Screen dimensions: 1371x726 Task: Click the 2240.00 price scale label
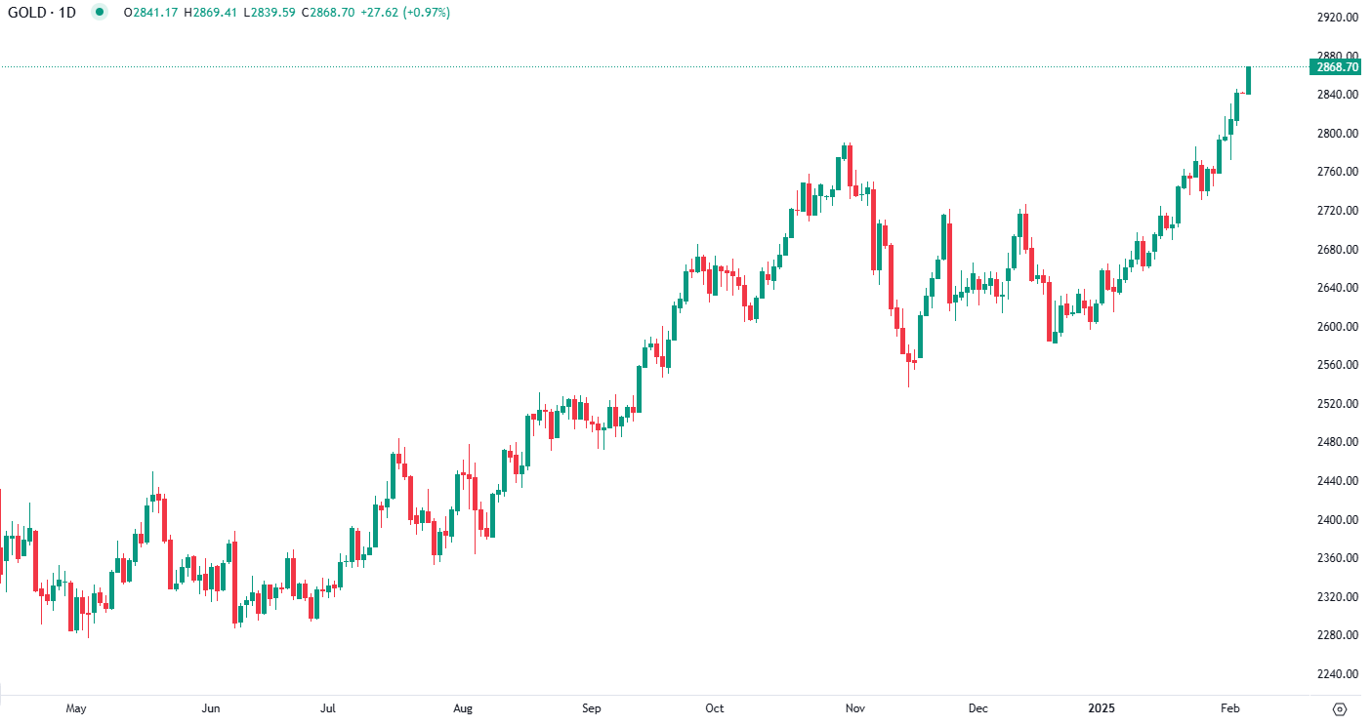tap(1337, 674)
